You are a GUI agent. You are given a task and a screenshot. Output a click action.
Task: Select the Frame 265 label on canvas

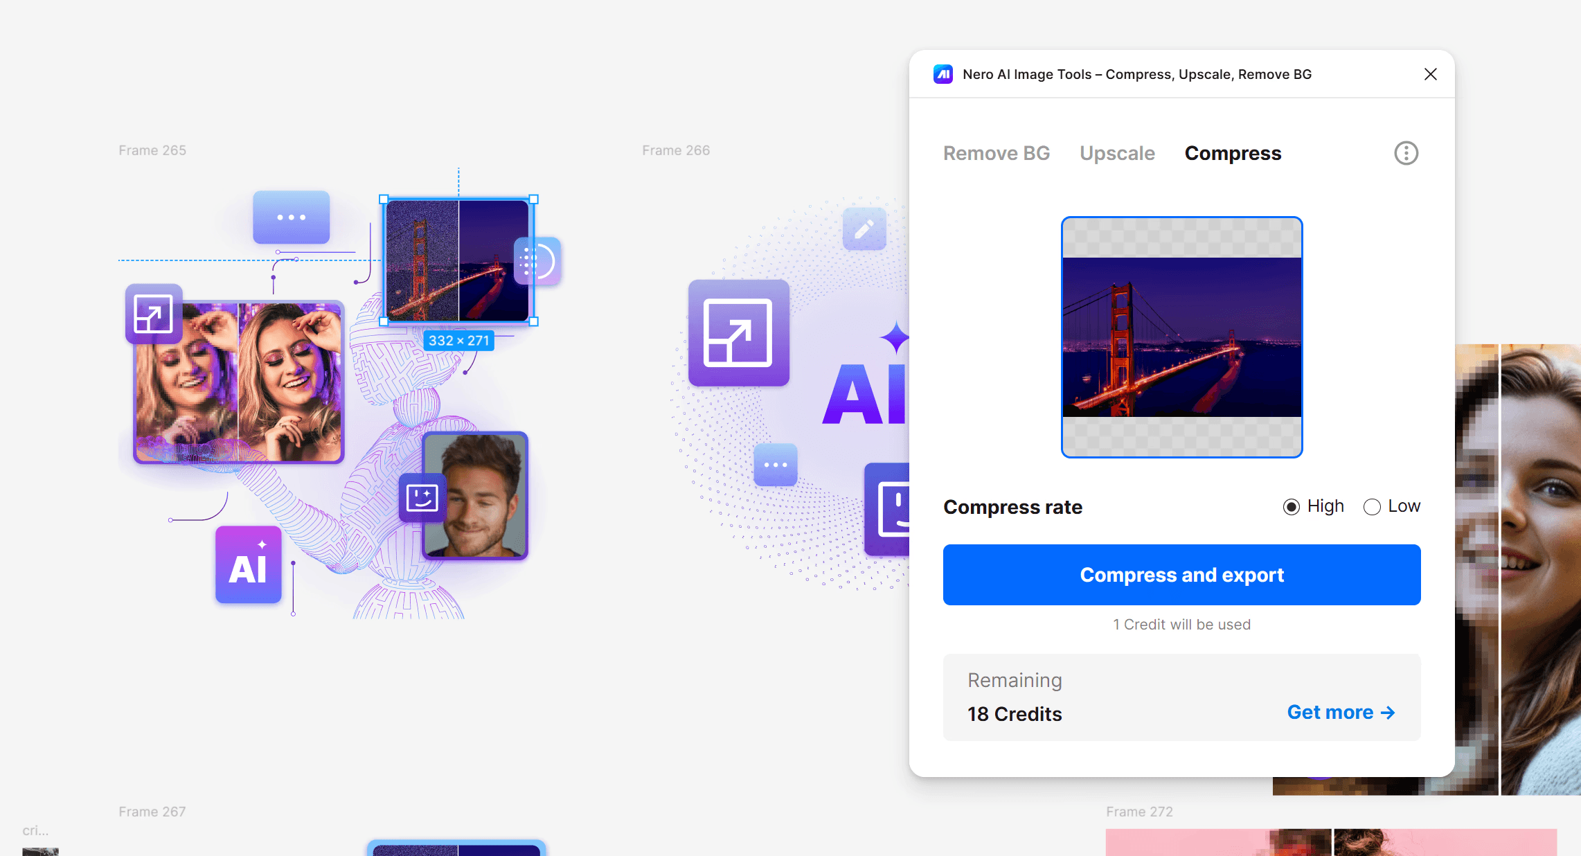pos(152,150)
